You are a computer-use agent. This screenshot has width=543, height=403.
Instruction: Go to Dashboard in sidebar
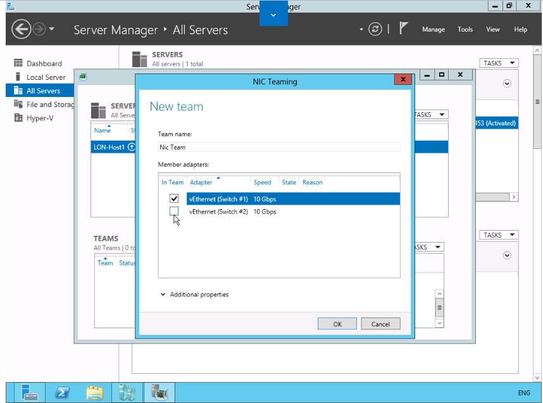coord(44,63)
